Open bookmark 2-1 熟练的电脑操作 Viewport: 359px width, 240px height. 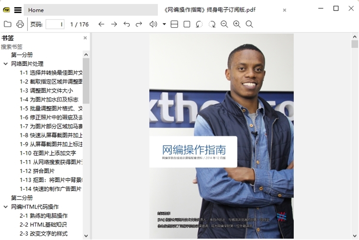pos(44,216)
